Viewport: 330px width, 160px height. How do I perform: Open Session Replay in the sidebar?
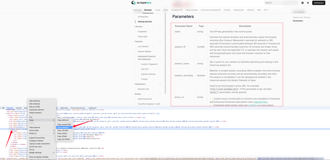tap(145, 51)
